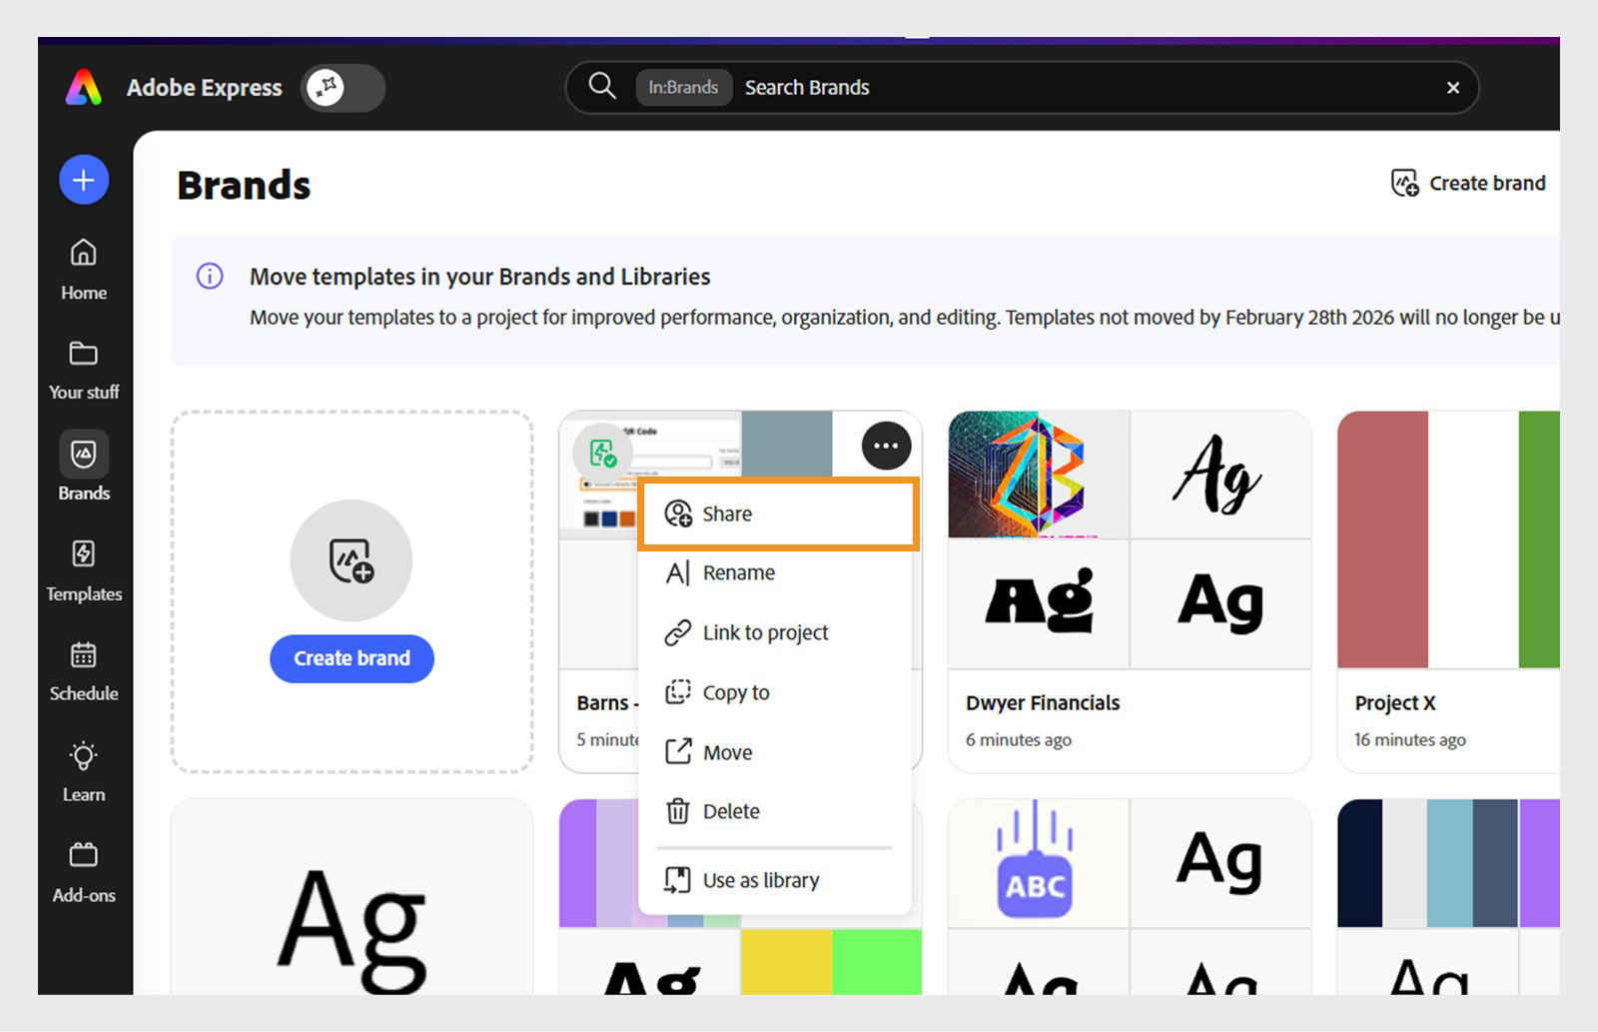Click the bright green swatch beside yellow
The width and height of the screenshot is (1598, 1032).
(x=877, y=961)
